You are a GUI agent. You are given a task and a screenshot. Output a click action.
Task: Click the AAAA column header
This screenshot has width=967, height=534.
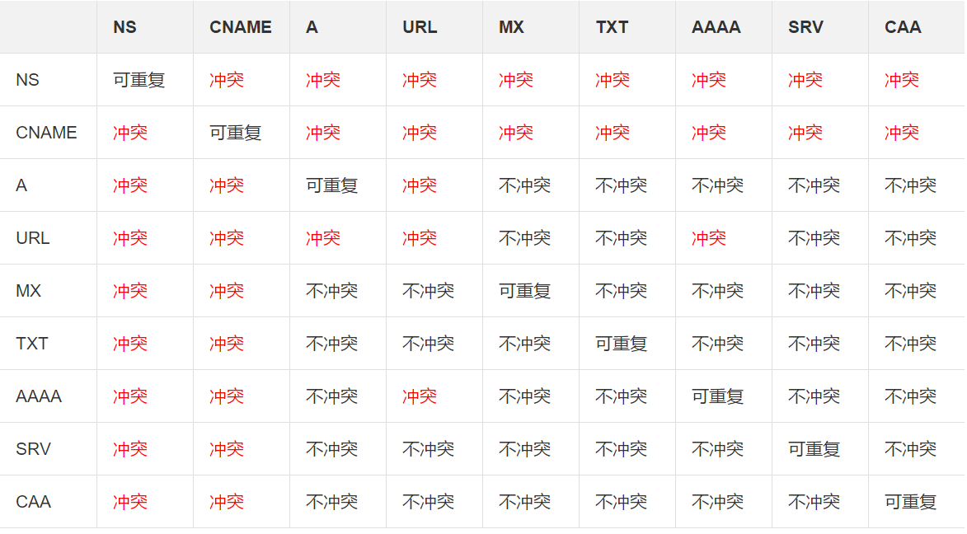(x=716, y=27)
